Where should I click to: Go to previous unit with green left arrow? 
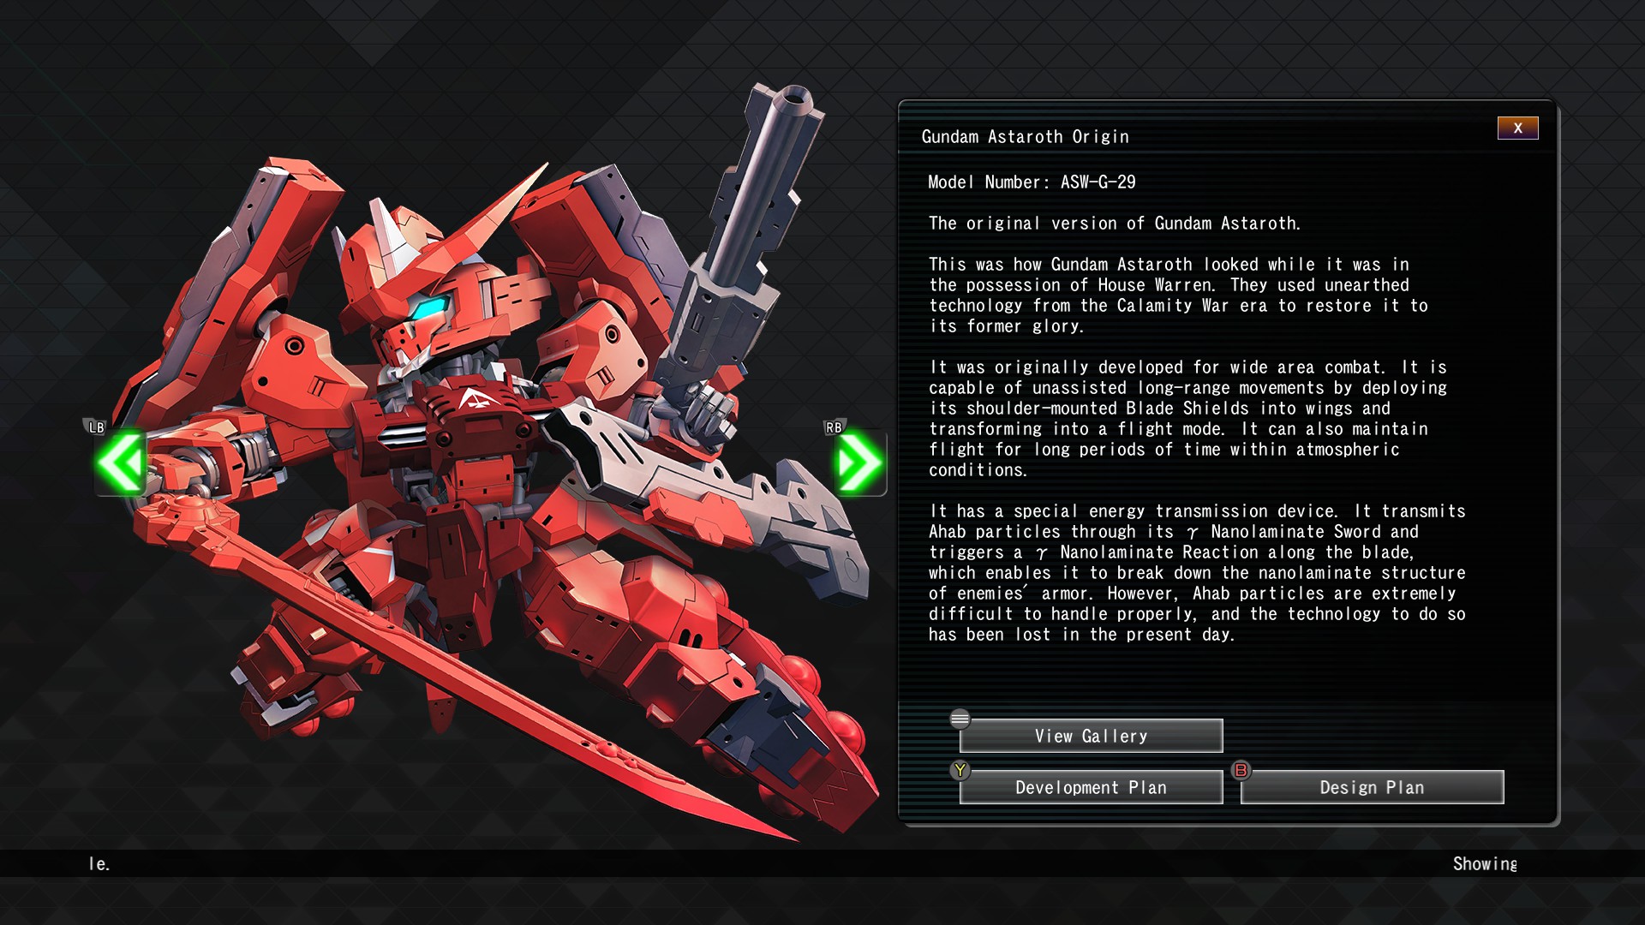click(121, 462)
